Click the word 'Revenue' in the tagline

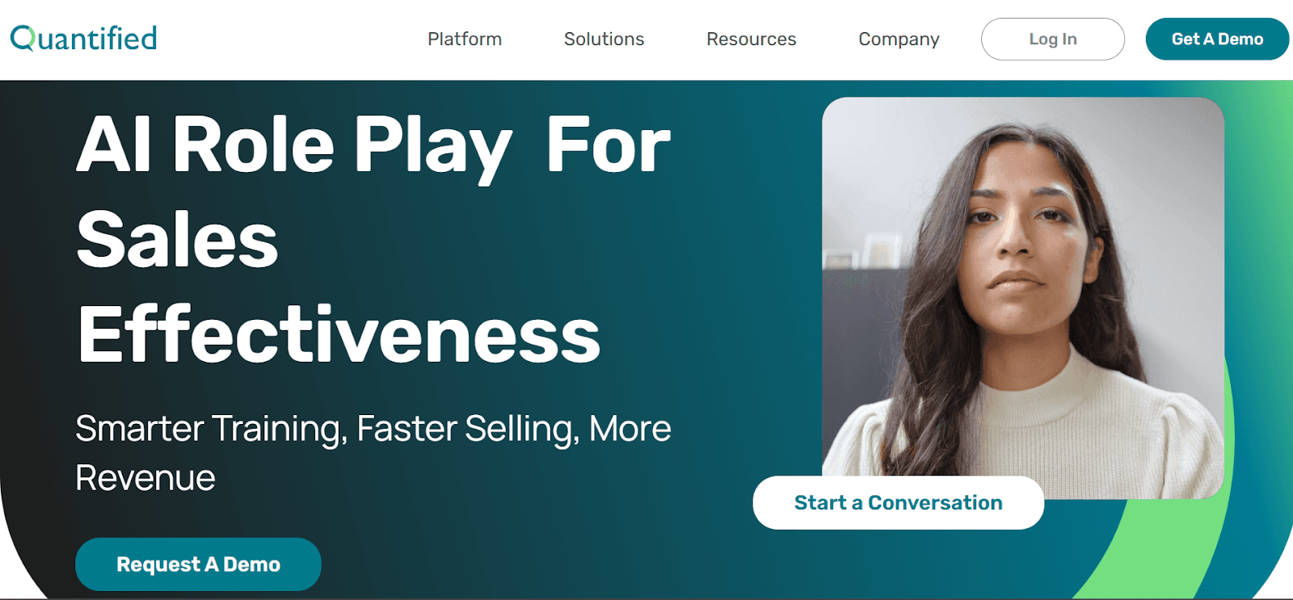[145, 478]
